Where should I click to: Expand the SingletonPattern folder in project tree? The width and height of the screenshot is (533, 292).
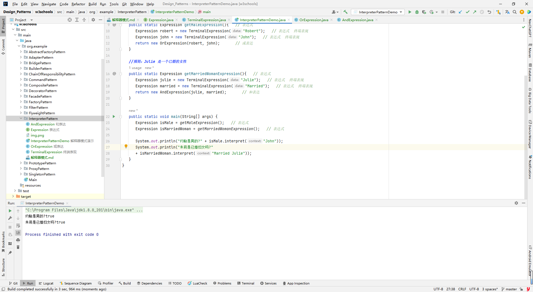click(21, 174)
